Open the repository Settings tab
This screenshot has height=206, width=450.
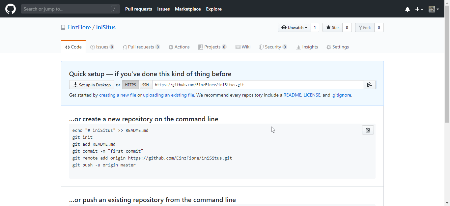click(x=338, y=47)
